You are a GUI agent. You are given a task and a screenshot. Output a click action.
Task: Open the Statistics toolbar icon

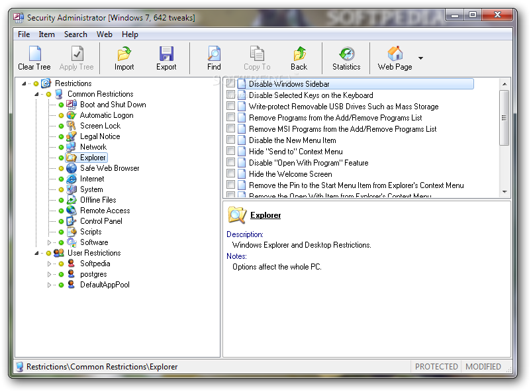coord(346,54)
